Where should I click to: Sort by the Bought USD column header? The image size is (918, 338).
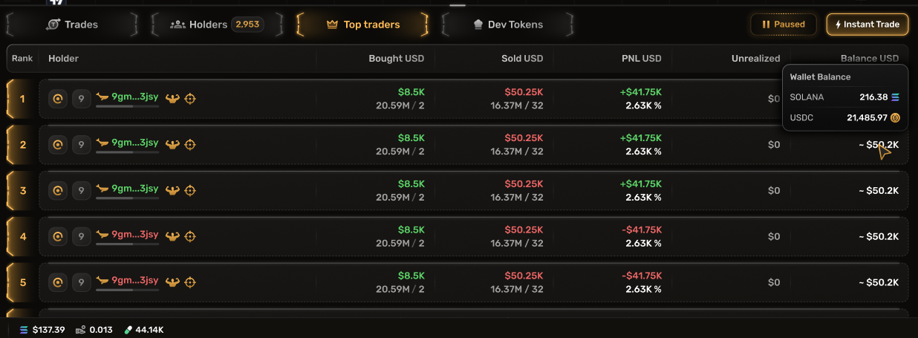[397, 58]
